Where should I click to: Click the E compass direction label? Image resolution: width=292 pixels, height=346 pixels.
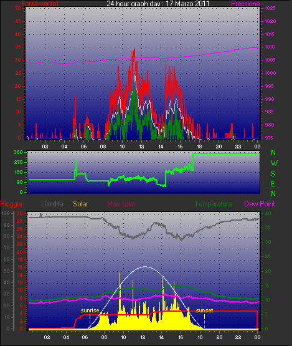click(273, 184)
